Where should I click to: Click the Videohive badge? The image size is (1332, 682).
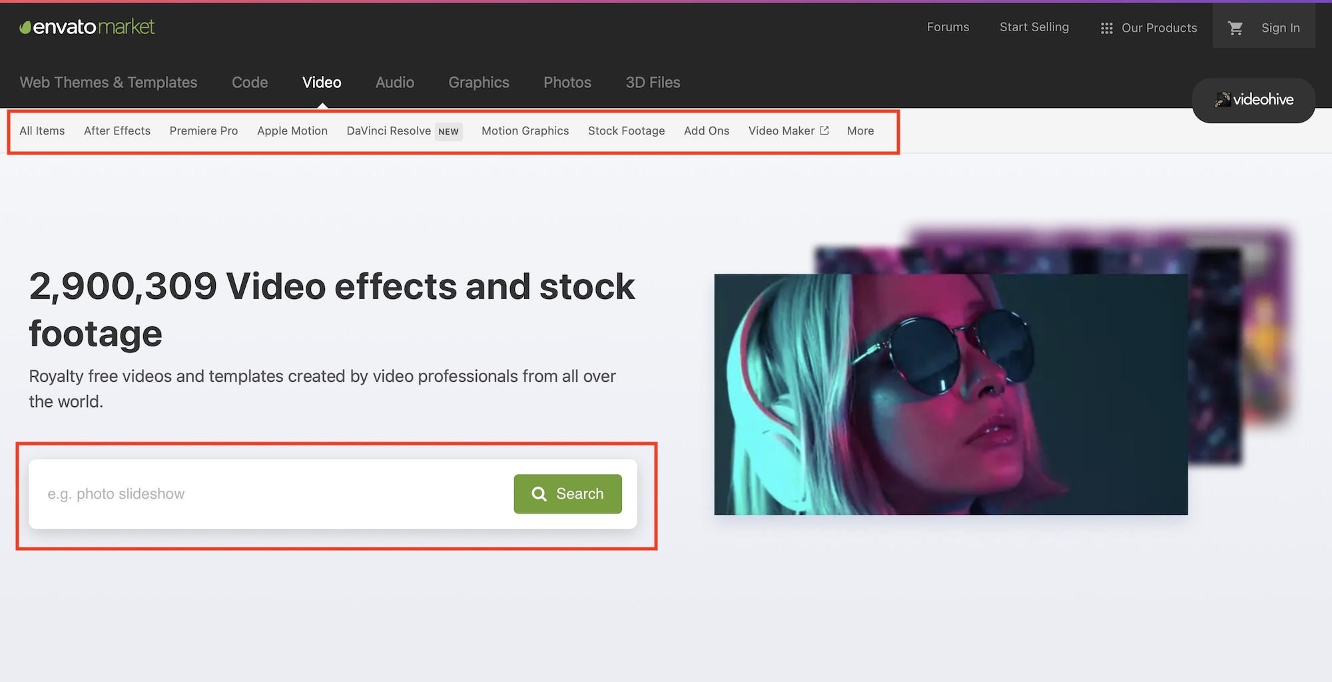1253,100
